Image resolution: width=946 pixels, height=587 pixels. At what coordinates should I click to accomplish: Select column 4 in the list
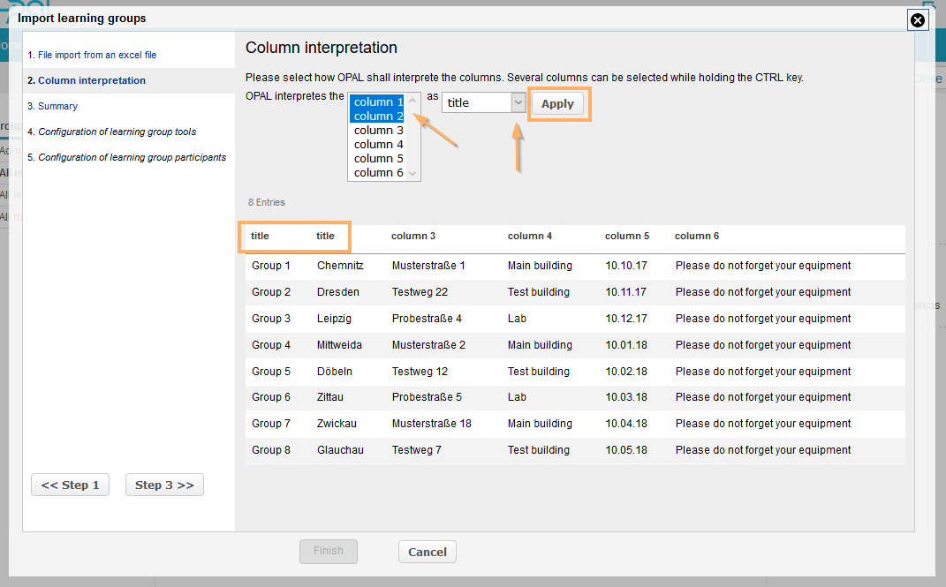pos(378,145)
